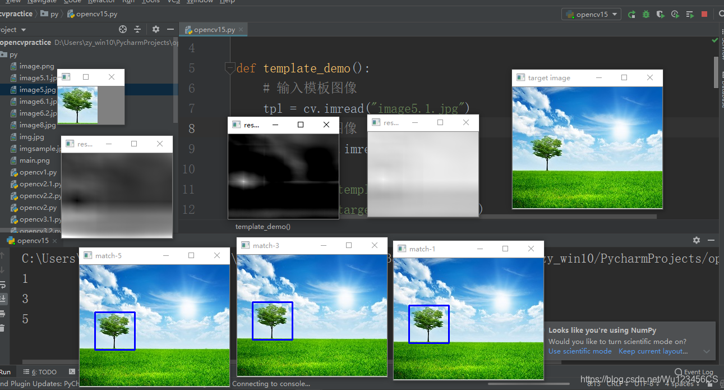724x390 pixels.
Task: Click the editor vertical scrollbar thumb
Action: coord(716,72)
